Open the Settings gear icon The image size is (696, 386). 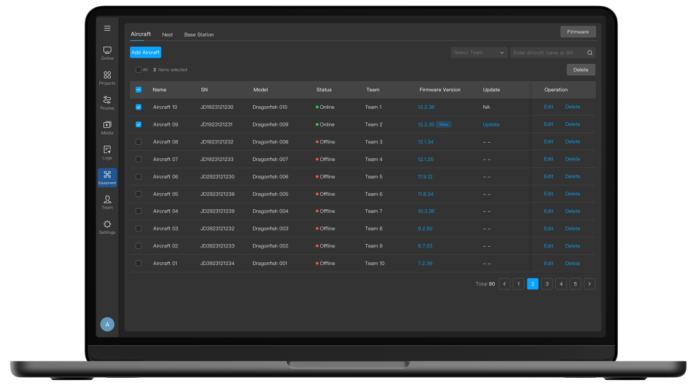pos(107,226)
